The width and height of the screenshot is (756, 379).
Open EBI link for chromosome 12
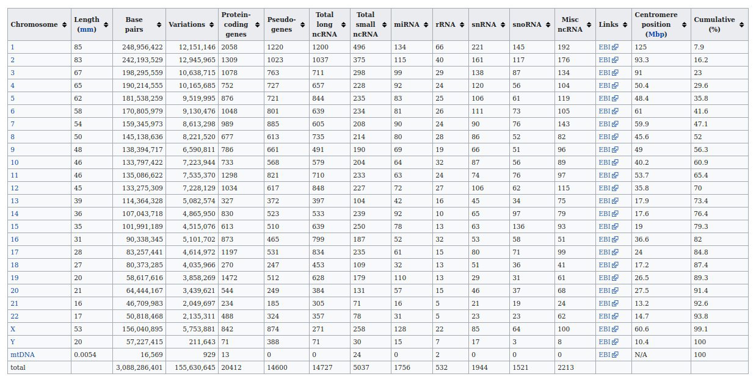[608, 188]
